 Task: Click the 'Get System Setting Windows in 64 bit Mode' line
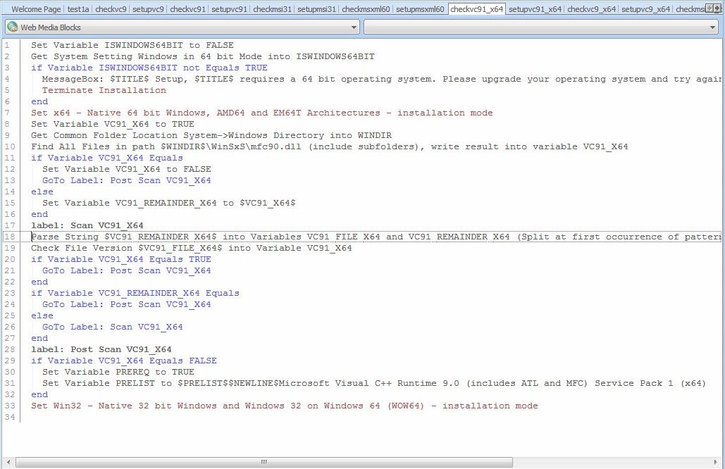coord(203,56)
